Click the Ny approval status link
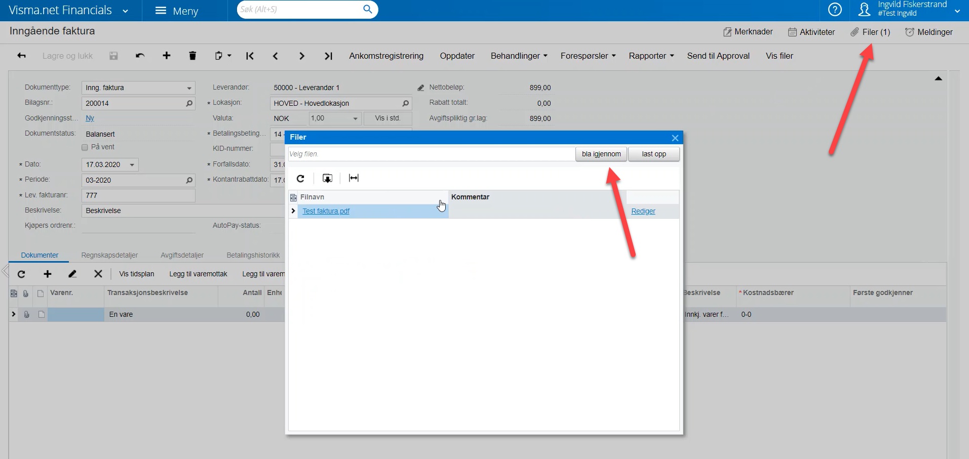 [90, 118]
